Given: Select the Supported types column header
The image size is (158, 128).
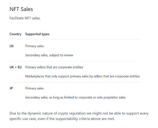Looking at the screenshot, I should [x=37, y=34].
